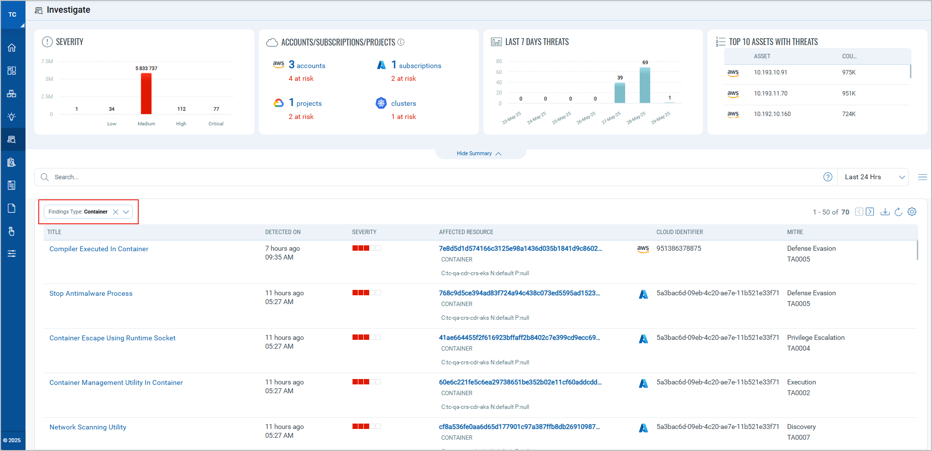Open Network Scanning Utility finding
The image size is (932, 451).
(x=88, y=427)
